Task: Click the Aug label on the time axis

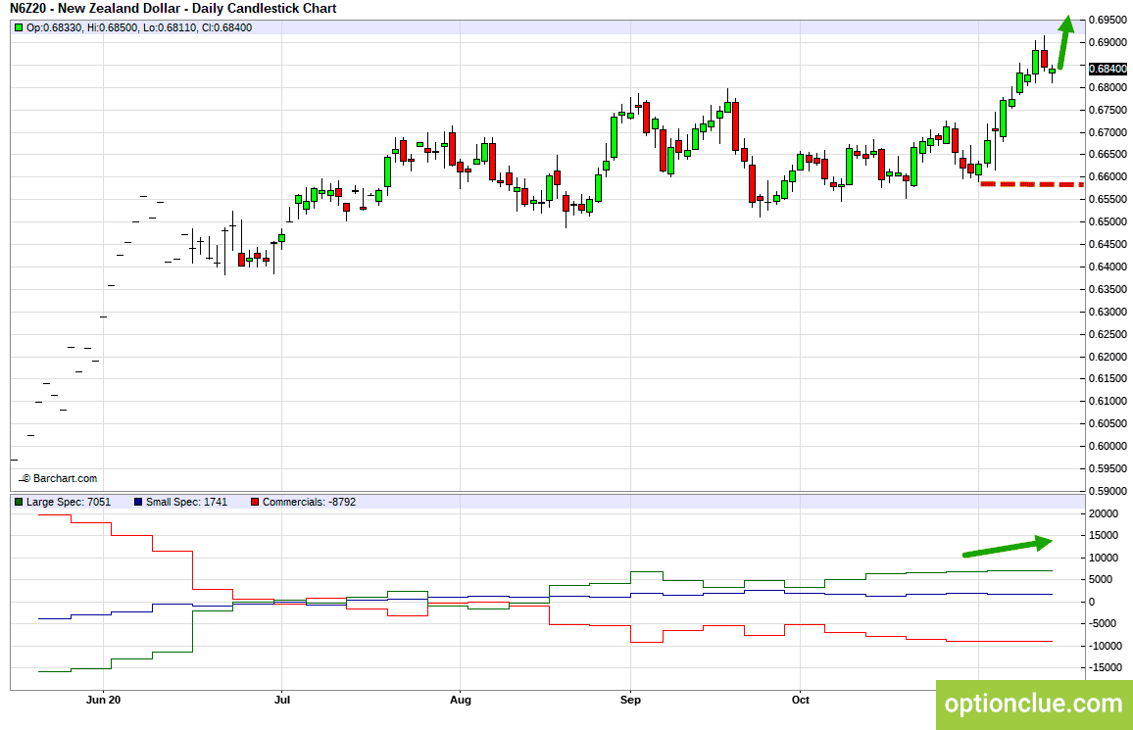Action: (x=461, y=700)
